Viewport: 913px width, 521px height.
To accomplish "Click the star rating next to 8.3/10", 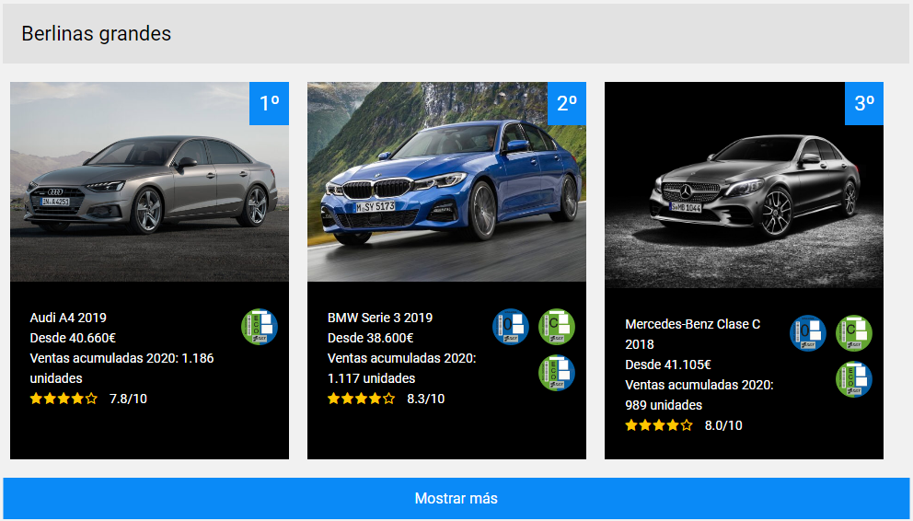I will [x=361, y=399].
